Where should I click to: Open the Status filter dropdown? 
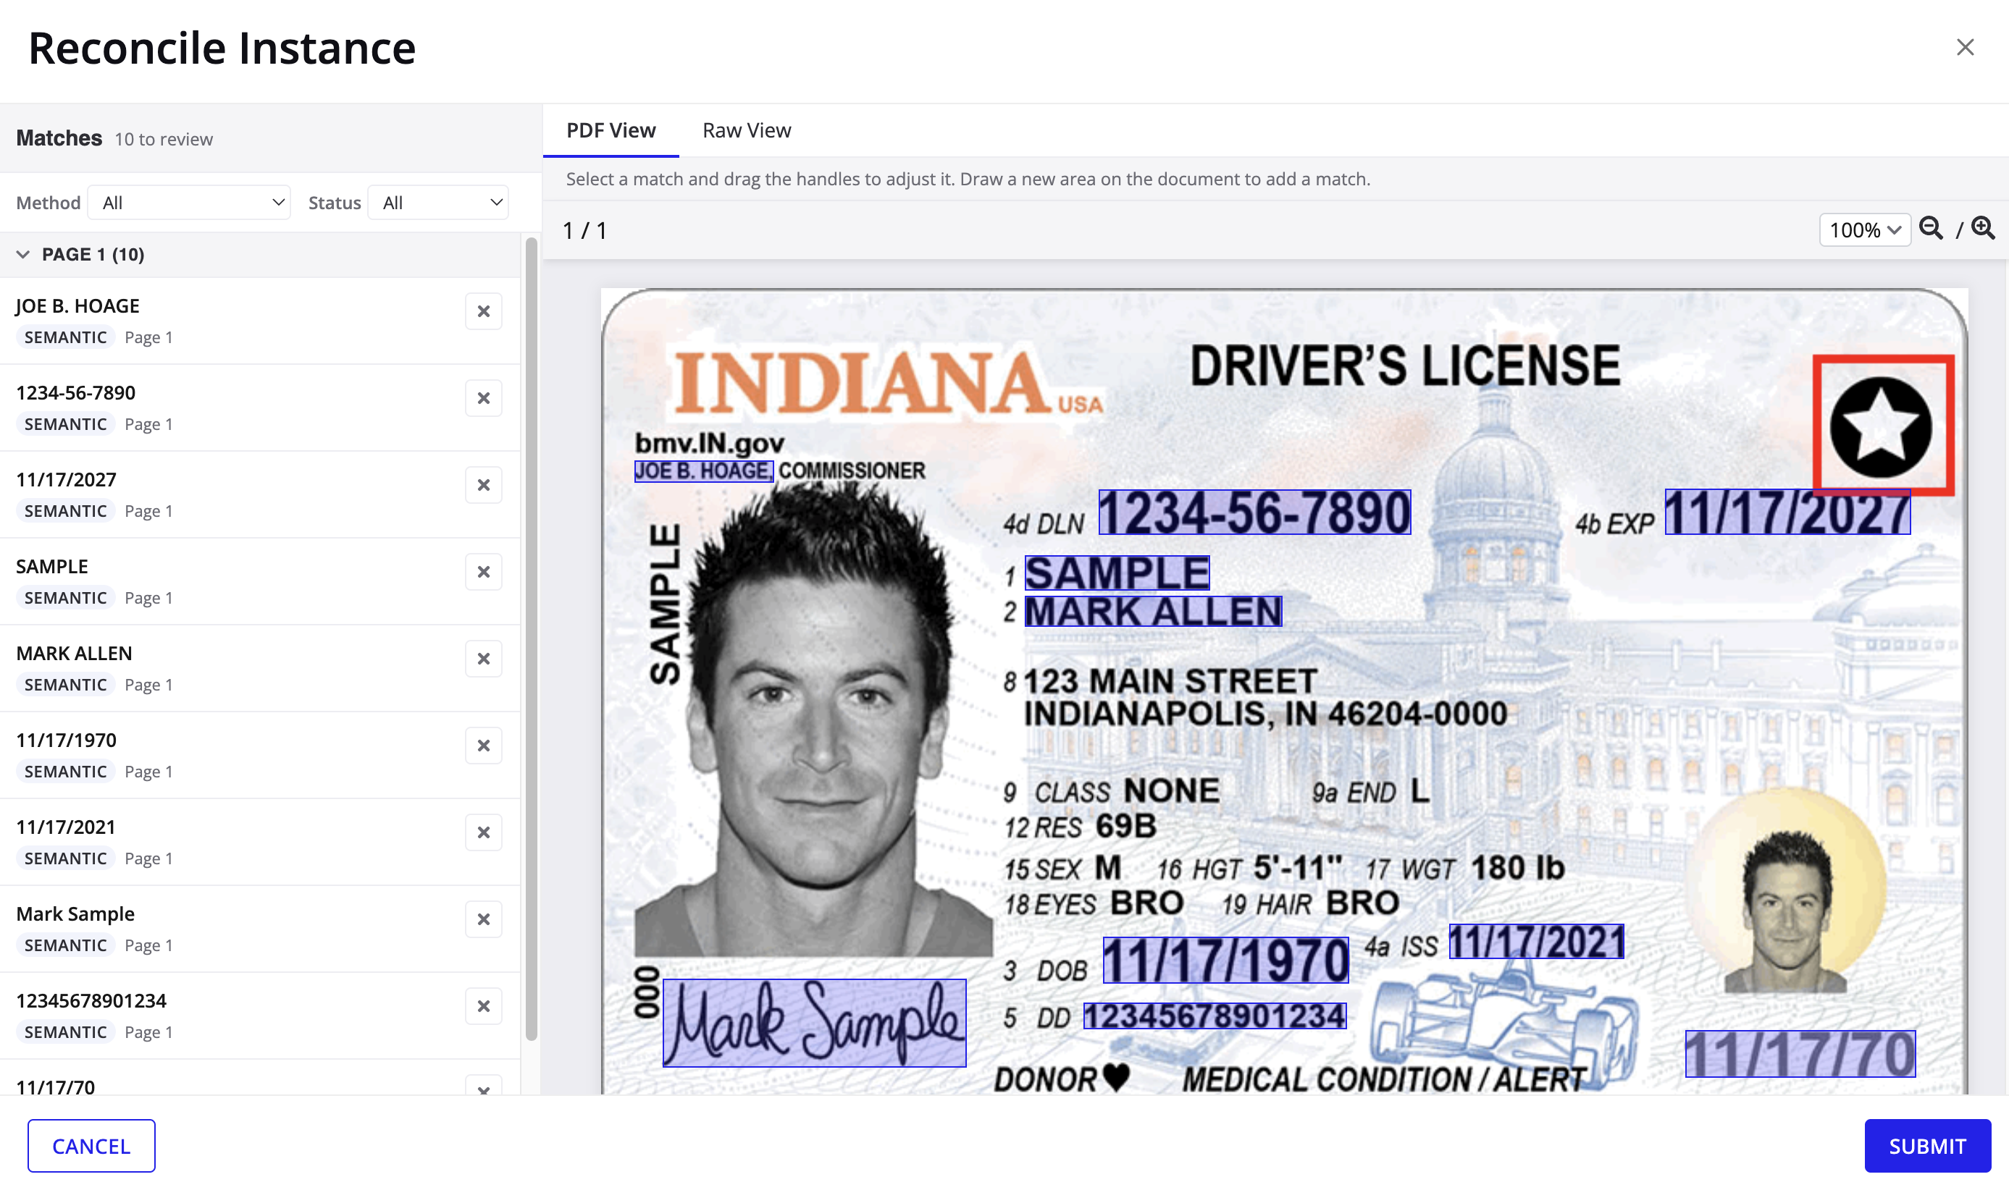tap(438, 202)
